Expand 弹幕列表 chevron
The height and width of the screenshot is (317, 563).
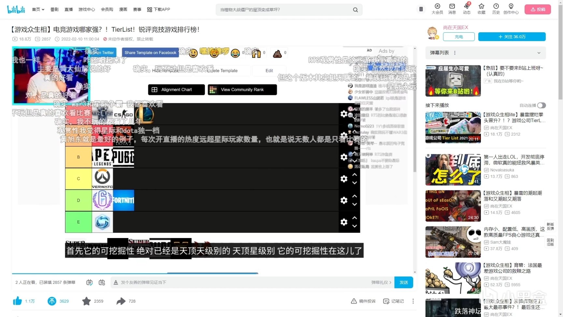pyautogui.click(x=539, y=53)
